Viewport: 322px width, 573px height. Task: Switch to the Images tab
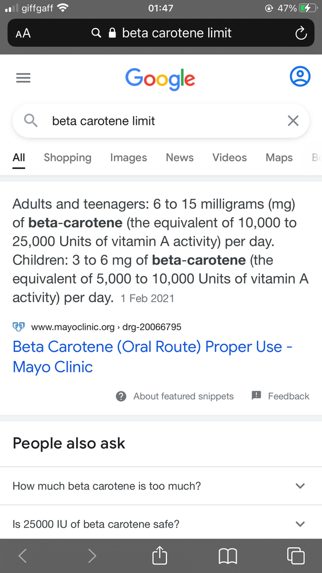pos(128,158)
